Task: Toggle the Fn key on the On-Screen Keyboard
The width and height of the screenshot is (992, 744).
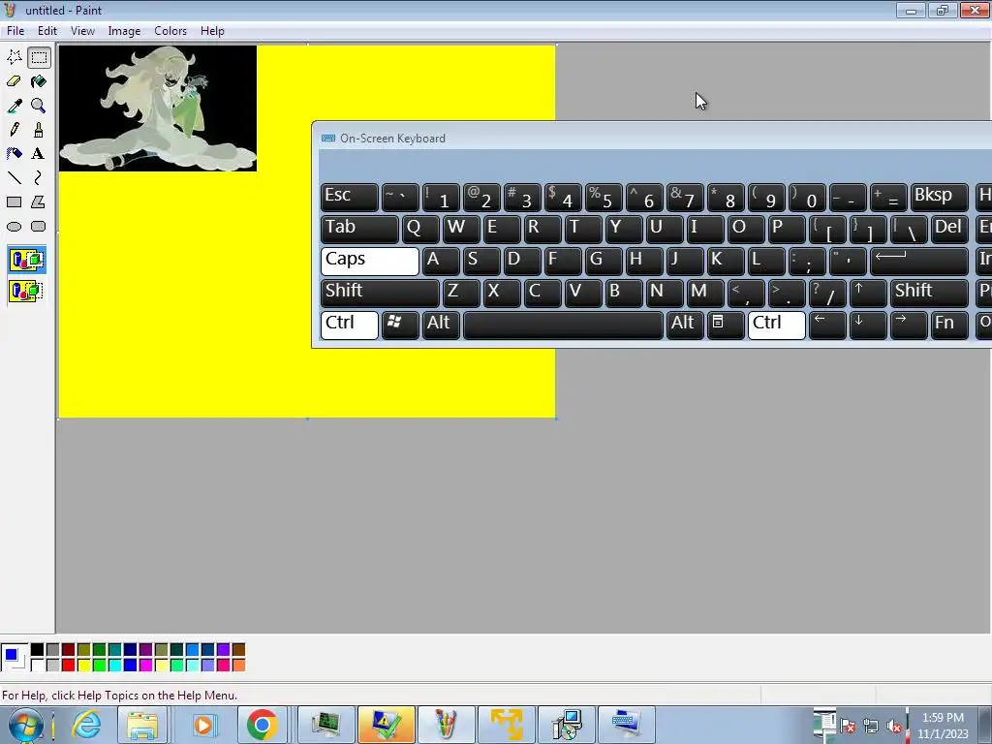Action: click(x=949, y=325)
